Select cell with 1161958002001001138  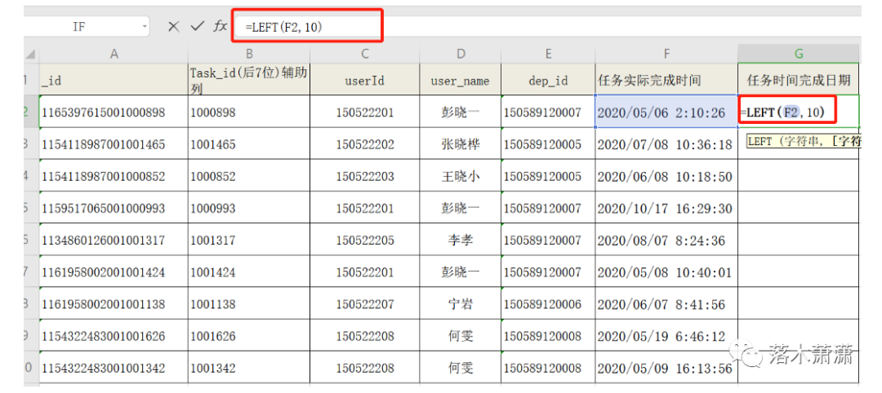pyautogui.click(x=114, y=304)
